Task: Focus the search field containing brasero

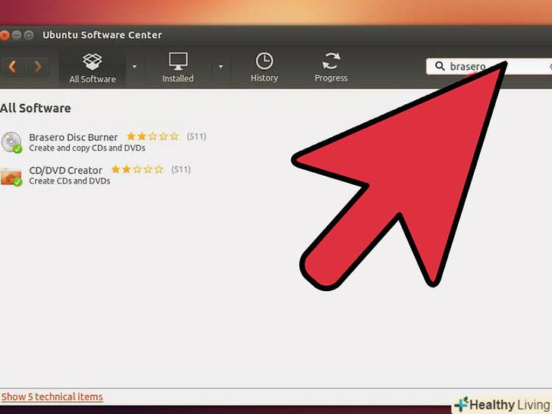Action: [x=489, y=66]
